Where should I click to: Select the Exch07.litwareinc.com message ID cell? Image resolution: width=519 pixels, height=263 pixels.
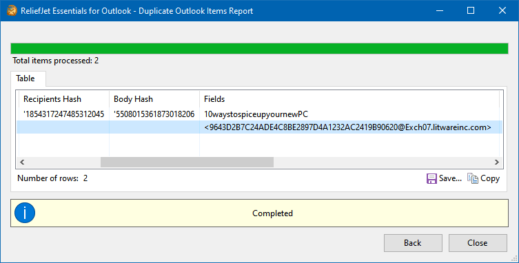[x=349, y=127]
